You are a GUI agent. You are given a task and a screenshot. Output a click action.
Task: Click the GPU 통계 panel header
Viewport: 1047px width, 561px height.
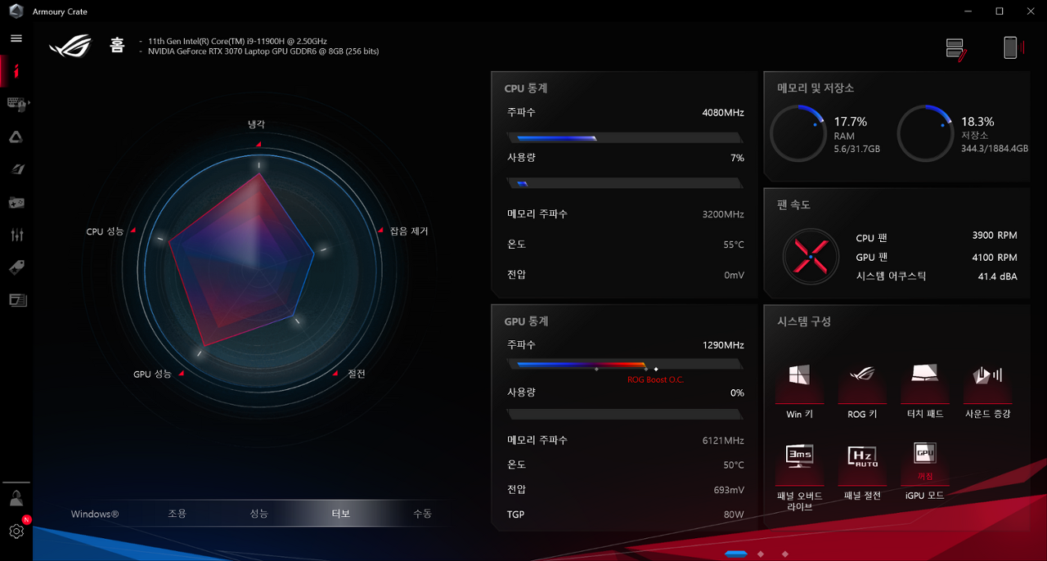(x=526, y=321)
